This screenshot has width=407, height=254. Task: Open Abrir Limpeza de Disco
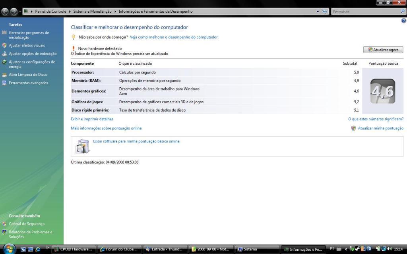pos(28,75)
